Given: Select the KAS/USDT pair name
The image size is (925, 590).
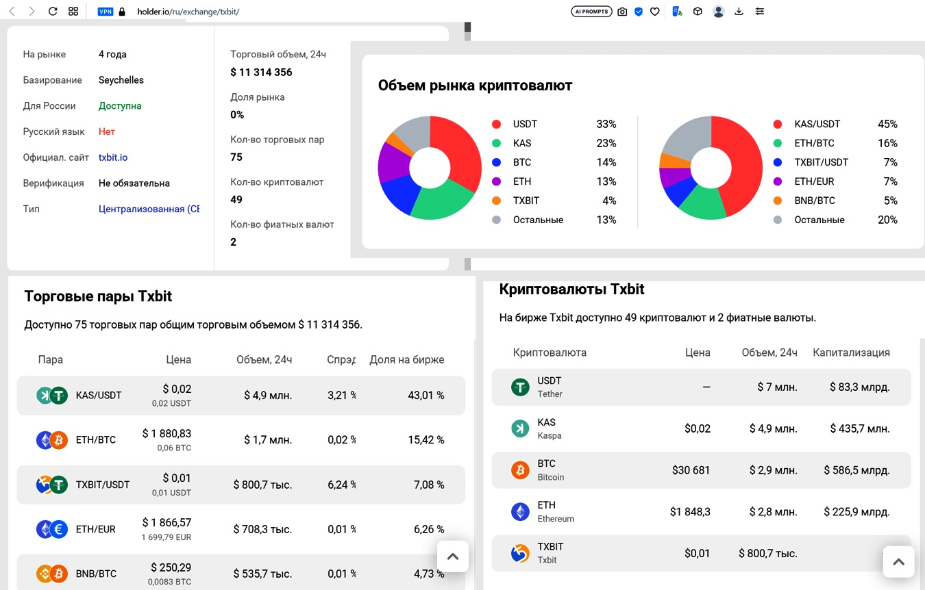Looking at the screenshot, I should [x=99, y=395].
